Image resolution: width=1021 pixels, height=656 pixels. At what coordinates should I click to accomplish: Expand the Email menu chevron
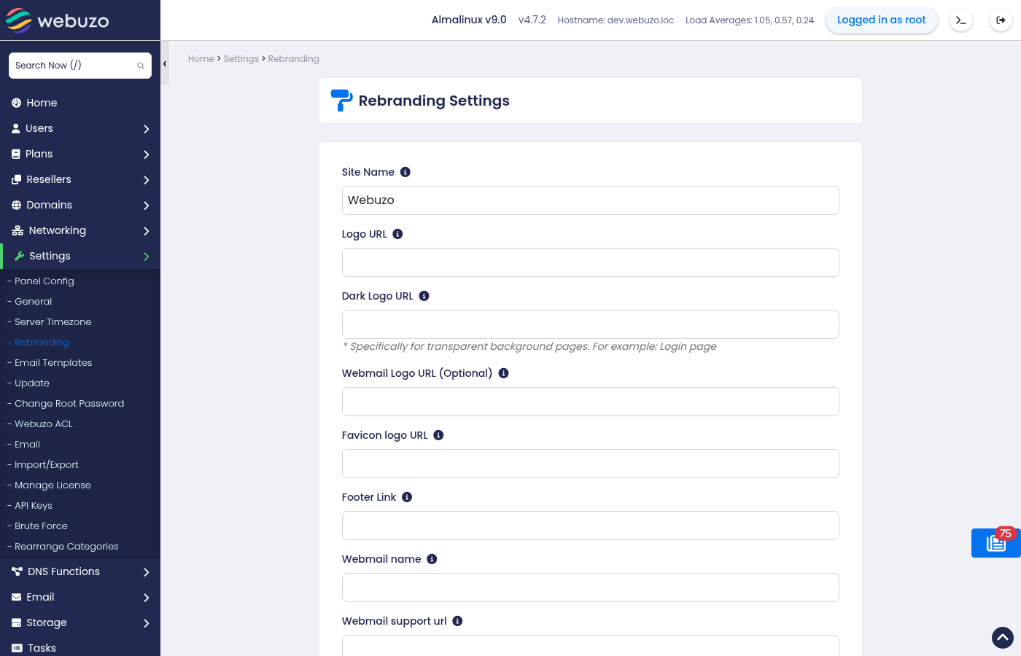click(147, 598)
